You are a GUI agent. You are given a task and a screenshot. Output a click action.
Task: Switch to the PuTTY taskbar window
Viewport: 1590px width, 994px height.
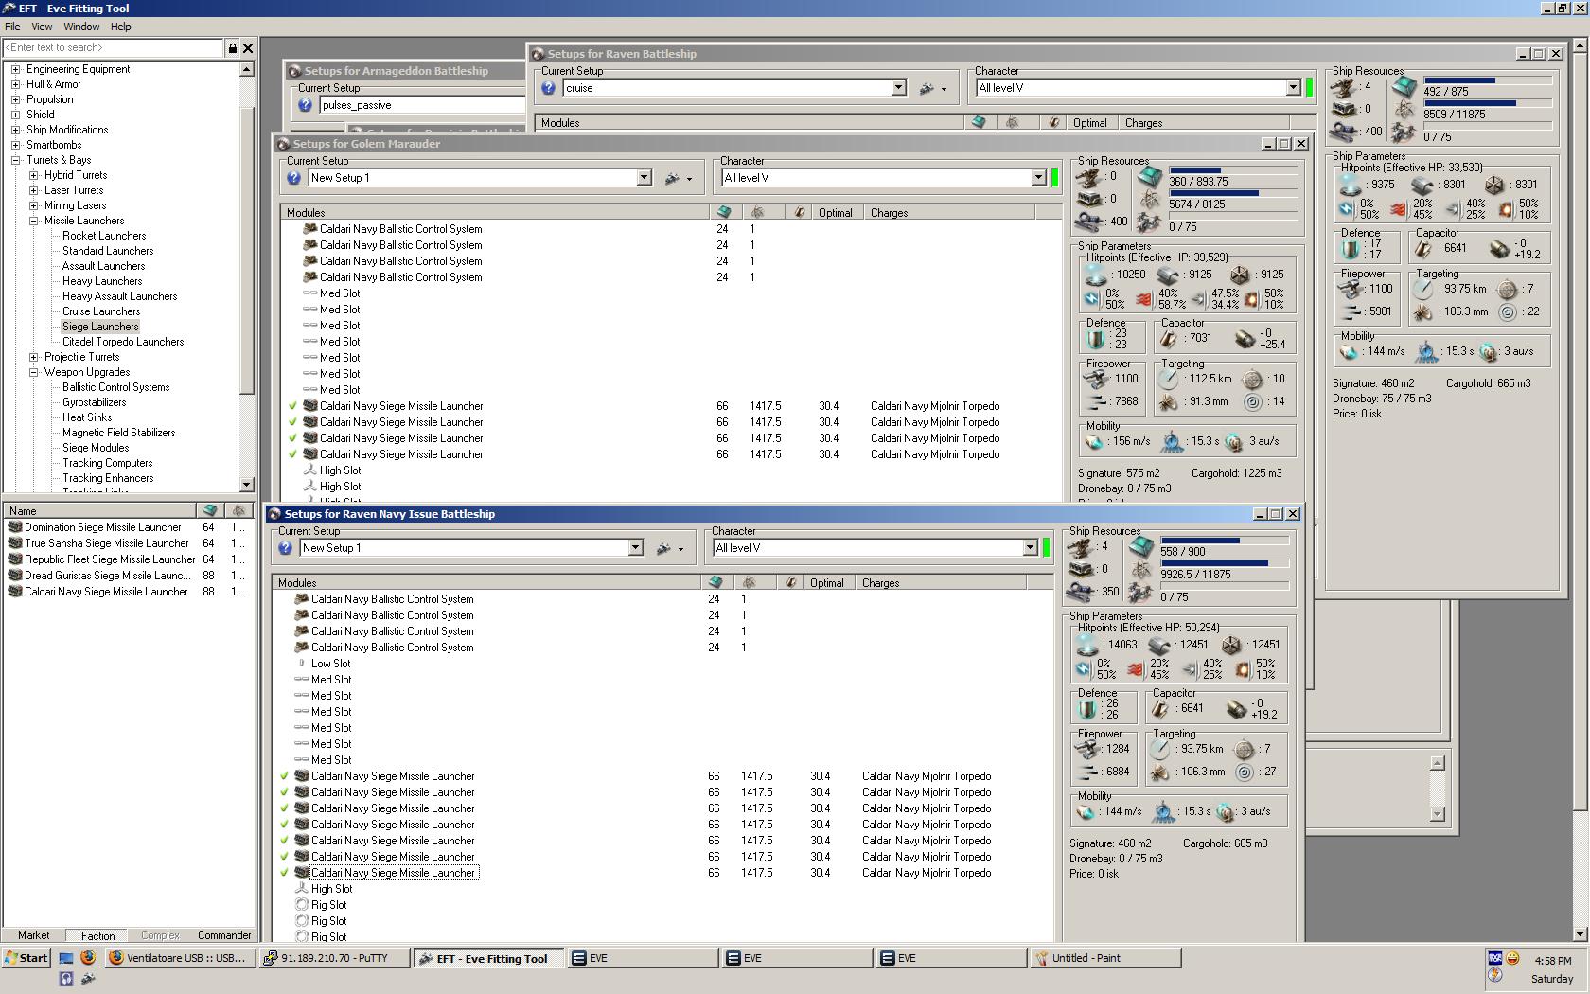(334, 958)
